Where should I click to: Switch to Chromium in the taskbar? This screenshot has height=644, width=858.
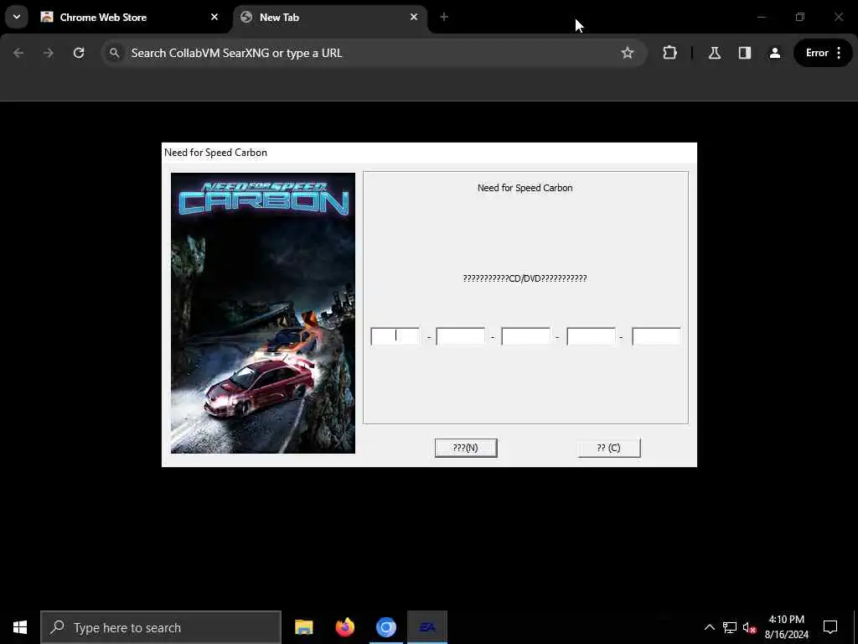point(385,627)
